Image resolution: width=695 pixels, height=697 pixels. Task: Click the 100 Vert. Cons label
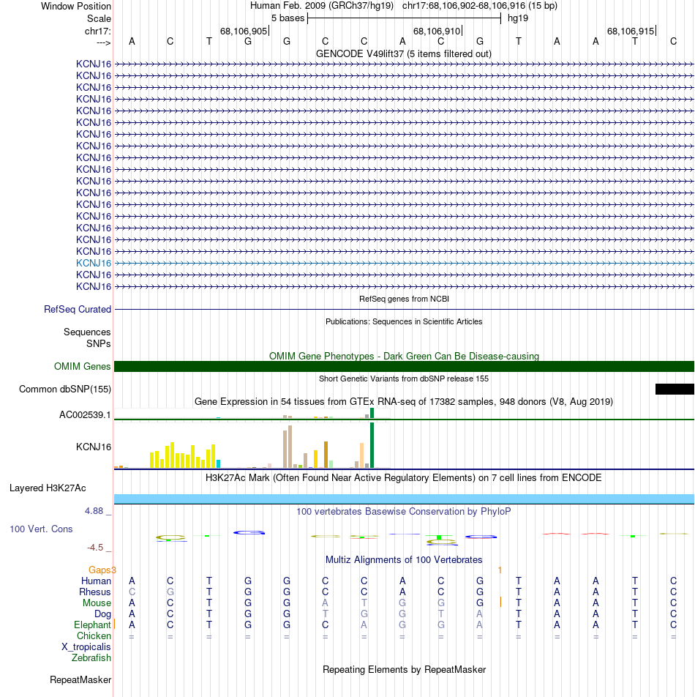coord(41,529)
